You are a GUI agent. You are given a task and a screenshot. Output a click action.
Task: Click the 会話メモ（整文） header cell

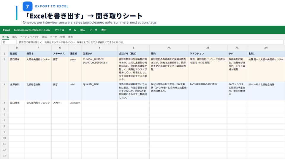(133, 54)
